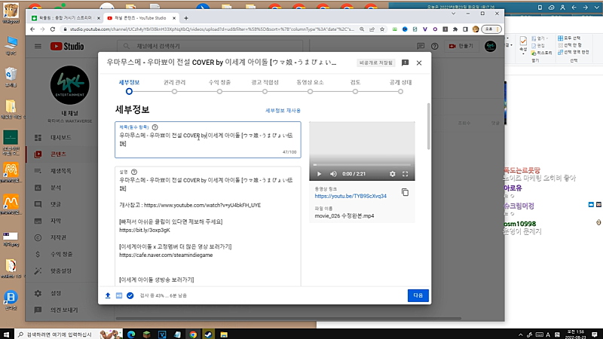Mute the preview player volume

[x=332, y=174]
